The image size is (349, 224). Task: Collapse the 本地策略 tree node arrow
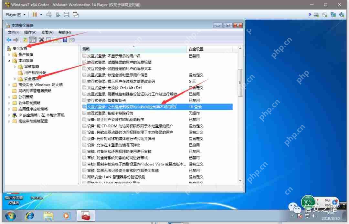[9, 60]
